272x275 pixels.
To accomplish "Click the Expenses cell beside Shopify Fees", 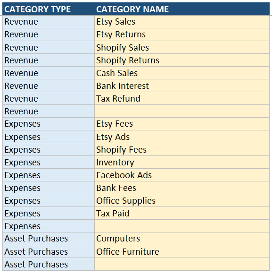I will pos(49,149).
